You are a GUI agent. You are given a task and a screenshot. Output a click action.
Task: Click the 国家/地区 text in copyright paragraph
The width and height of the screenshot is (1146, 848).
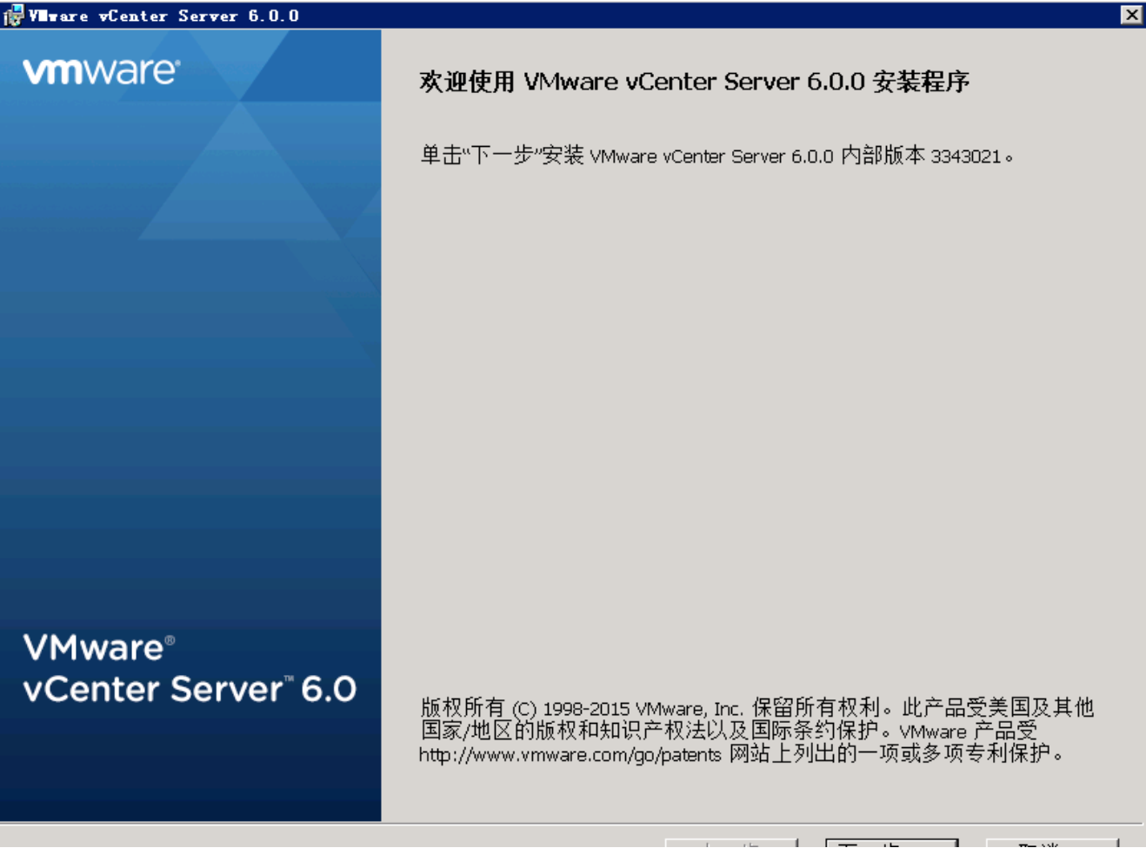[x=466, y=731]
